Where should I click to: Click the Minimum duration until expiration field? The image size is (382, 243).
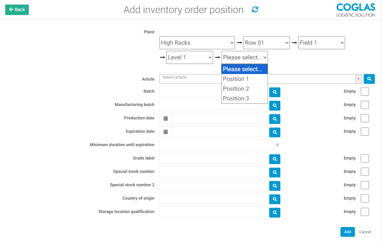coord(216,145)
